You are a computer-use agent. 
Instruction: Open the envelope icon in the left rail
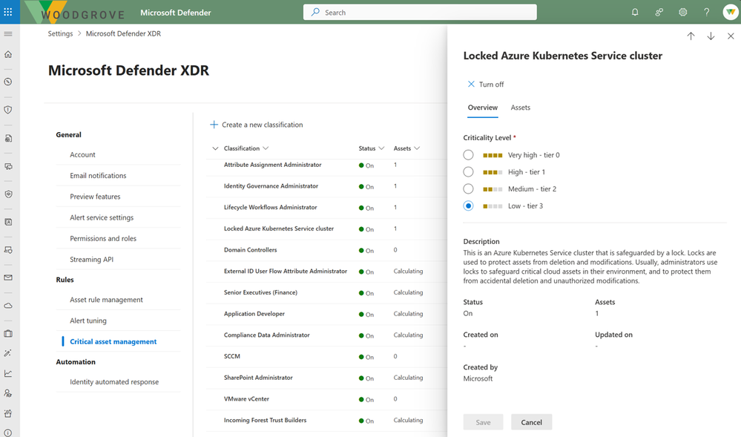pos(8,277)
